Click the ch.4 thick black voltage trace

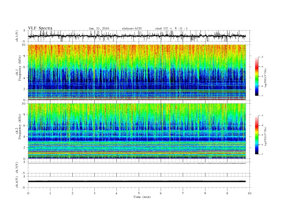[137, 182]
